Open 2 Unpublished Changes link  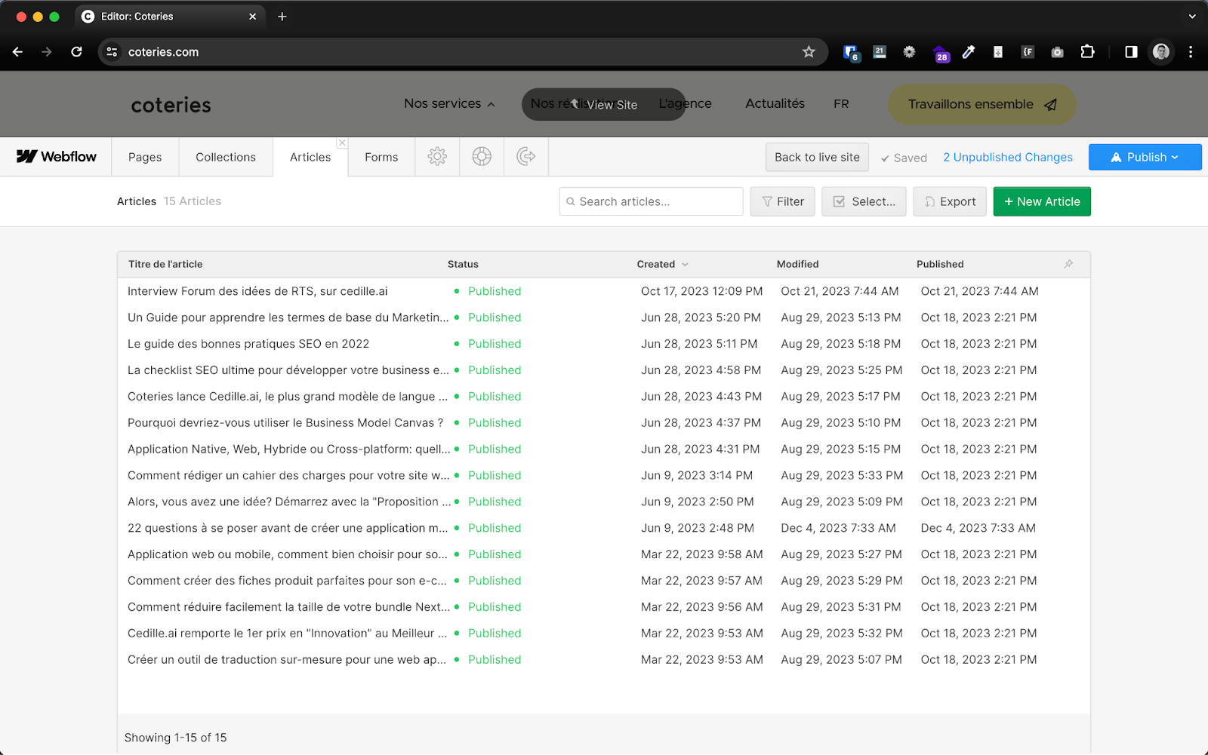tap(1007, 157)
